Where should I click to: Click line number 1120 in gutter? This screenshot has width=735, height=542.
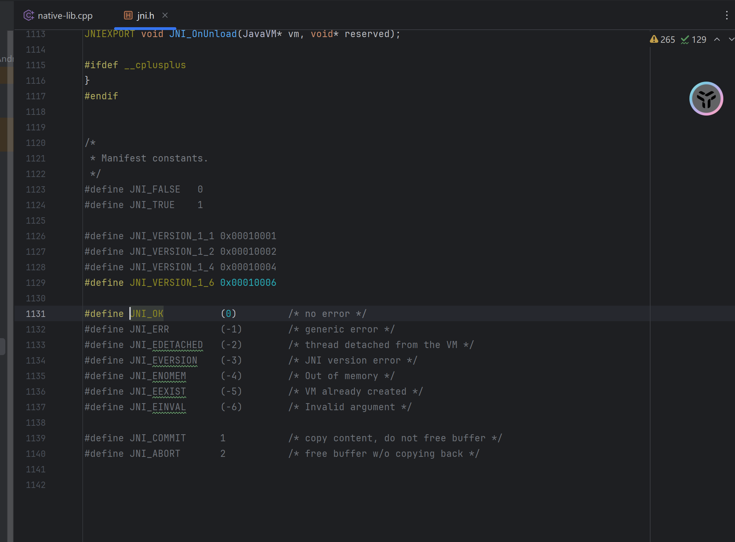click(36, 143)
